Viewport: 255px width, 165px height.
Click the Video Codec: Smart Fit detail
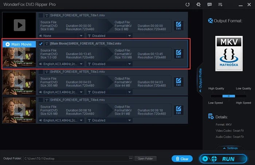coord(229,131)
